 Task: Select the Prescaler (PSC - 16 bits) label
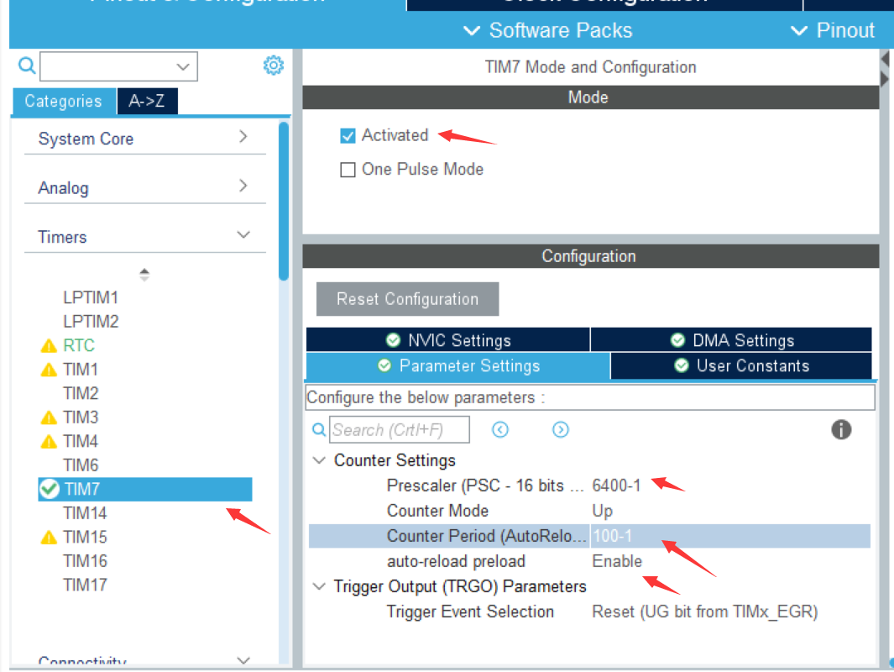(485, 486)
